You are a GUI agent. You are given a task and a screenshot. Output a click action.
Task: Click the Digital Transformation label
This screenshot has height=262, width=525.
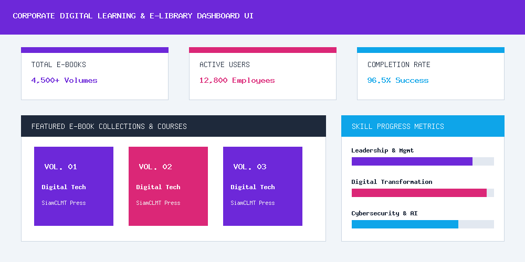[392, 182]
